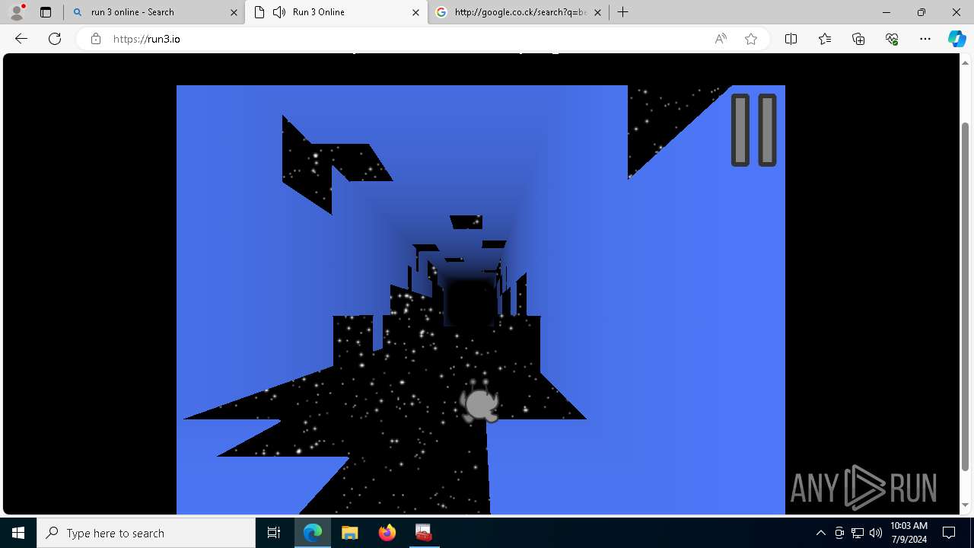
Task: Minimize the Edge window
Action: [886, 12]
